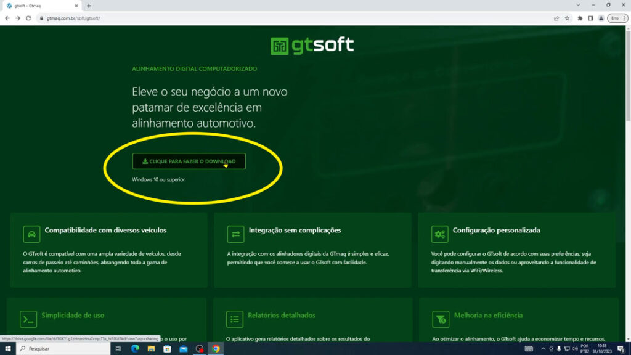Image resolution: width=631 pixels, height=355 pixels.
Task: Click the gtsoft logo at page top
Action: coord(312,45)
